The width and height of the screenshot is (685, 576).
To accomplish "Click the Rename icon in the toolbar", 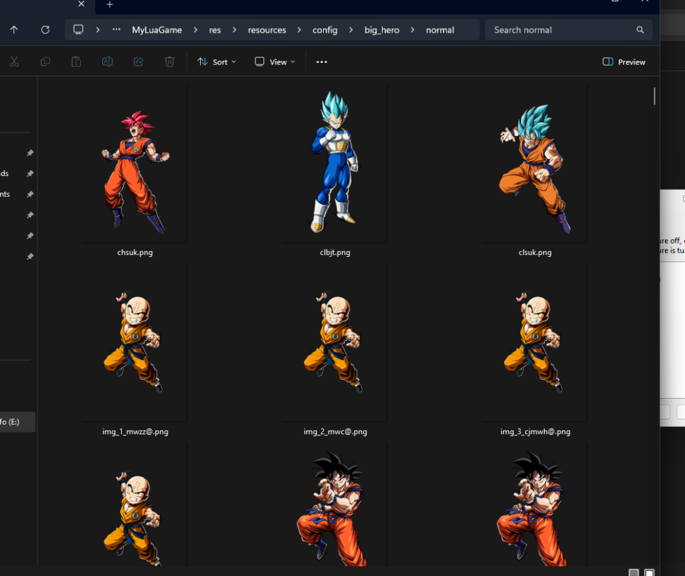I will 107,62.
